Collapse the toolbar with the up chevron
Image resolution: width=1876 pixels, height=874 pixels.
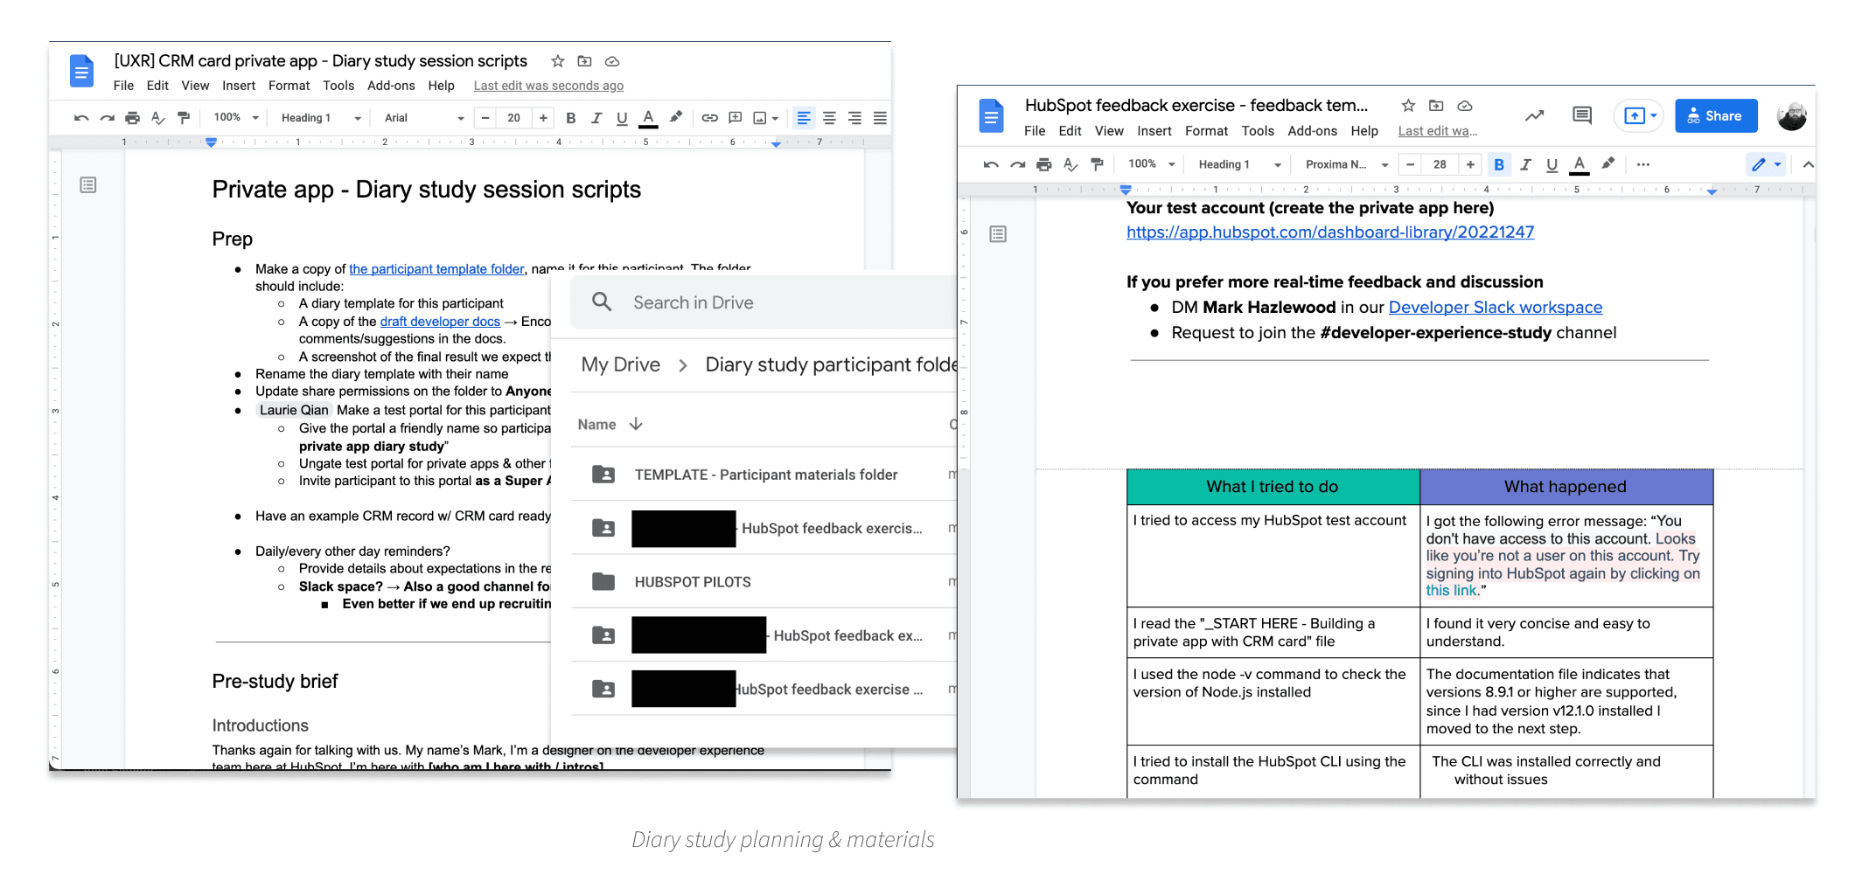[x=1808, y=164]
